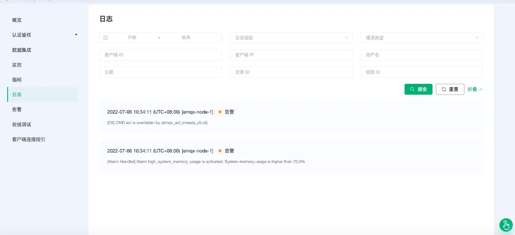Viewport: 515px width, 235px height.
Task: Click the 主题 input field
Action: [160, 72]
